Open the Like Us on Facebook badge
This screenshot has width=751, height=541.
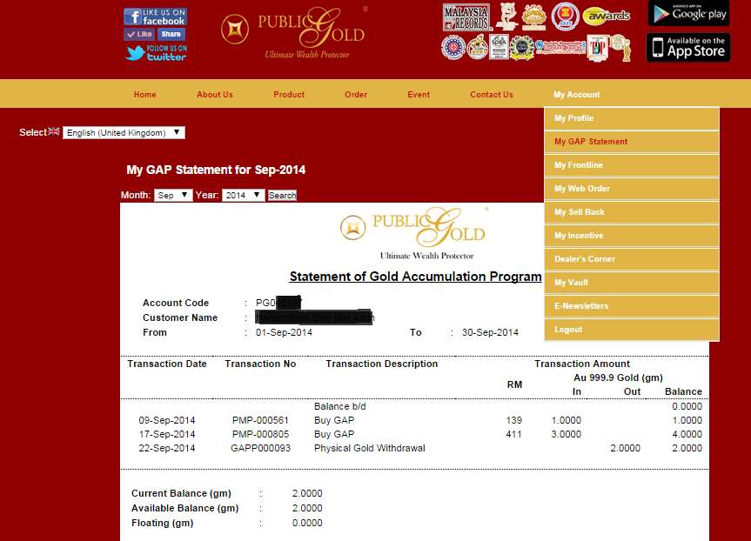tap(155, 17)
